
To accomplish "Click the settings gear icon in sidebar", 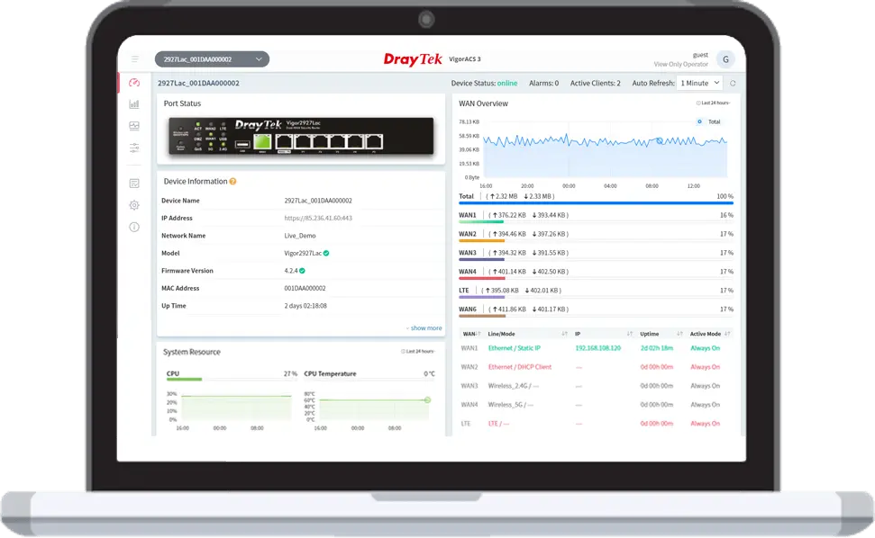I will point(134,205).
